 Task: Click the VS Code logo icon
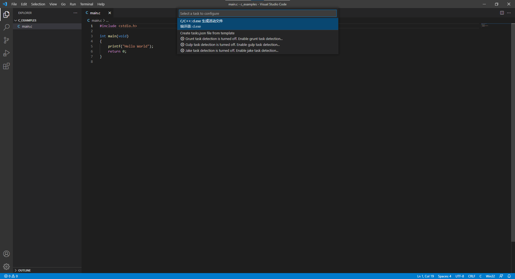5,4
